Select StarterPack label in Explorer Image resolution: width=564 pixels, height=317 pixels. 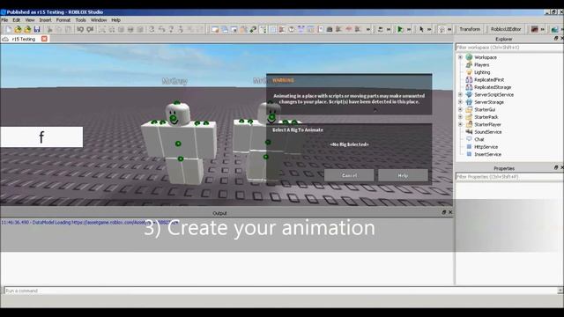pos(486,117)
